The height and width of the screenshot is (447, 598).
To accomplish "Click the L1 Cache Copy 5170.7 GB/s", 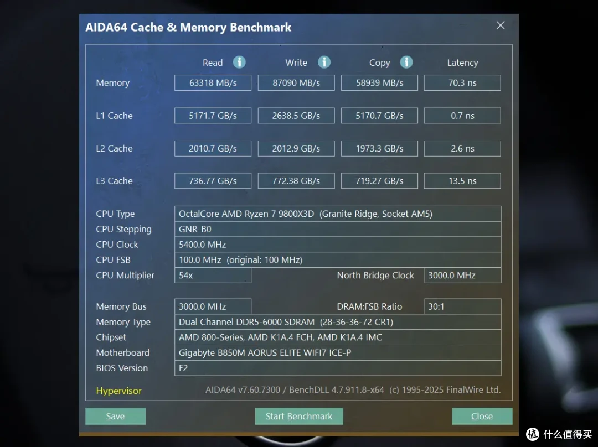I will (379, 116).
